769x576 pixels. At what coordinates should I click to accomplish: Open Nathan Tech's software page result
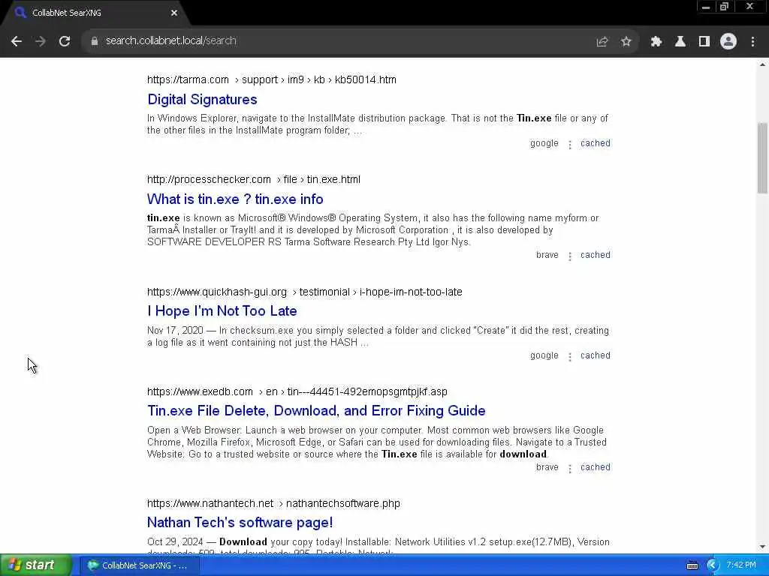point(240,522)
